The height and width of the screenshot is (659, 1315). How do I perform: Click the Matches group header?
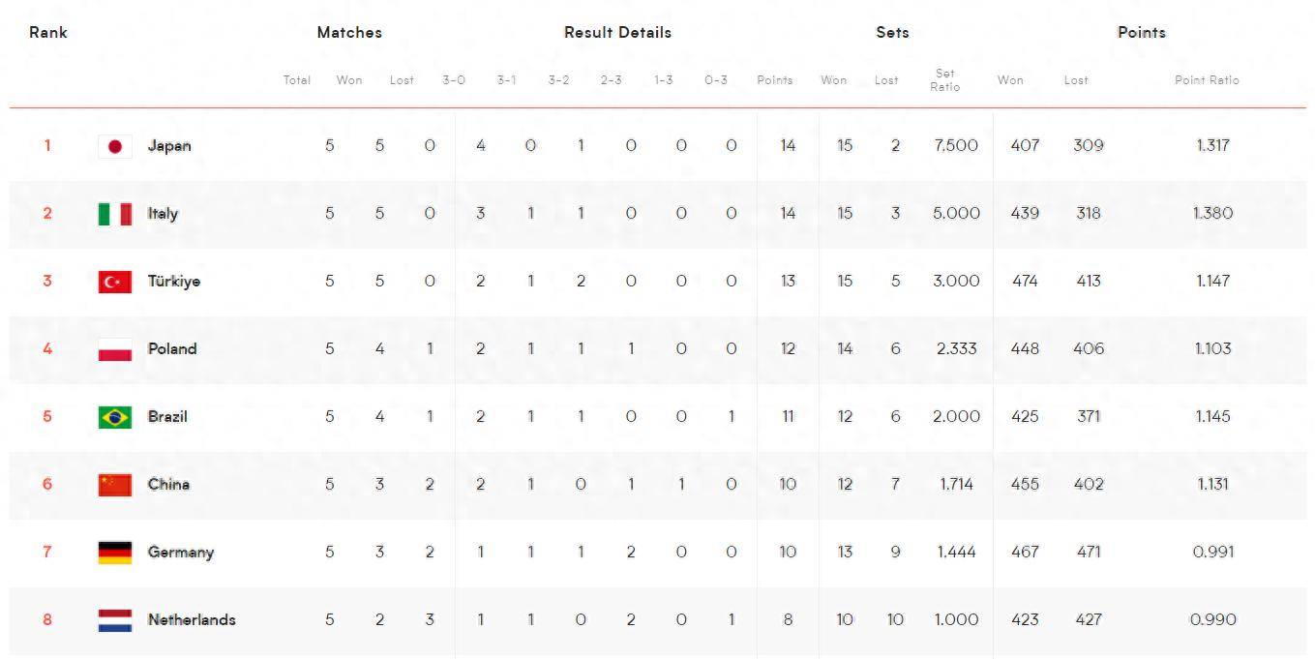(349, 32)
